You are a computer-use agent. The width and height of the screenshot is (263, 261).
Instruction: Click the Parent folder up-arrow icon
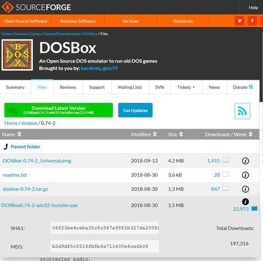pos(6,146)
